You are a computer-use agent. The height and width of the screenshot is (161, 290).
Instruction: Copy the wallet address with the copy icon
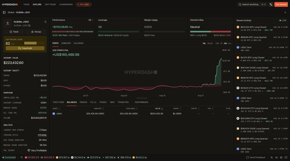point(29,26)
